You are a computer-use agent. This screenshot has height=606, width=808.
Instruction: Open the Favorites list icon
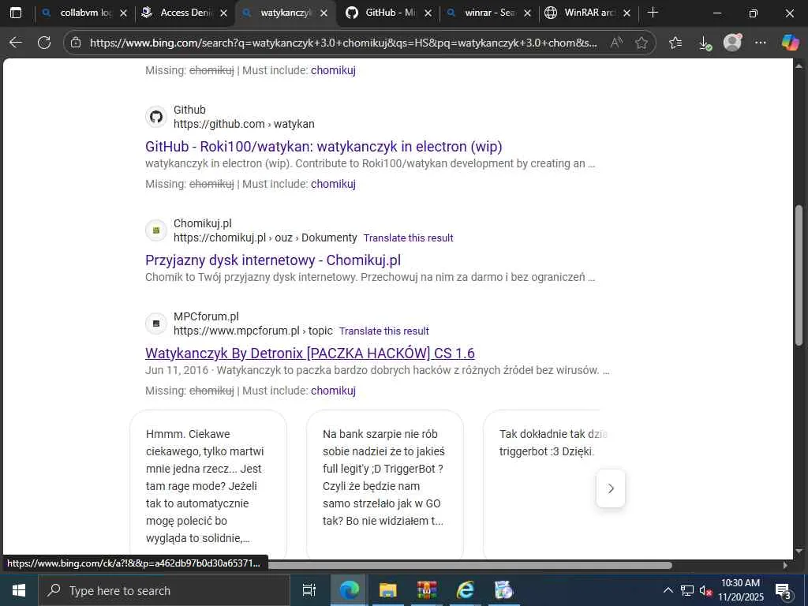coord(675,43)
